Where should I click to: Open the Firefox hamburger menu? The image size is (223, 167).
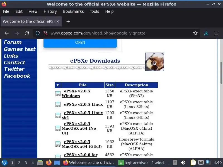point(216,33)
